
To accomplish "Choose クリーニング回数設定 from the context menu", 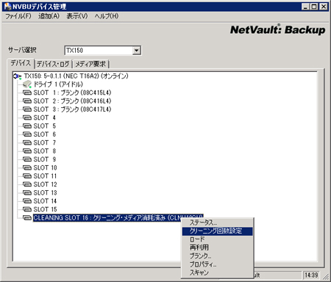I will coord(217,231).
